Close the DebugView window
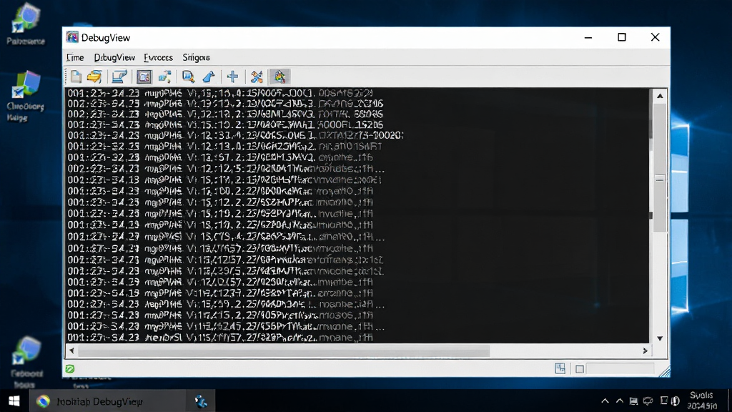This screenshot has width=732, height=412. tap(655, 37)
